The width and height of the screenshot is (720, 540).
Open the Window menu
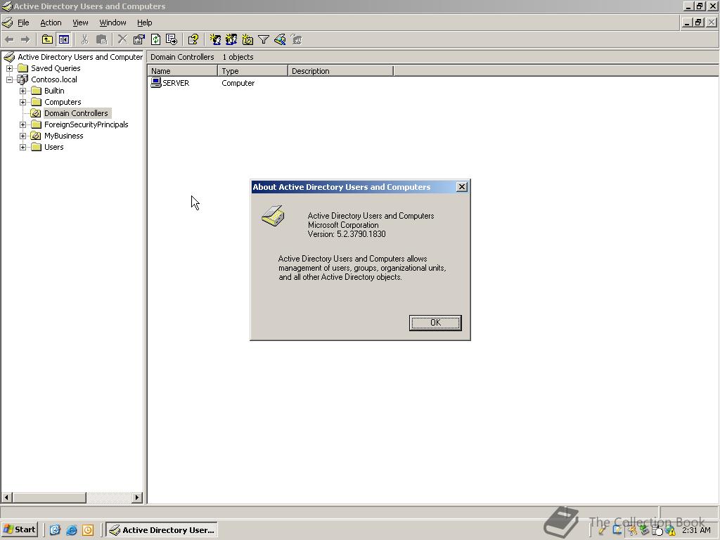(x=112, y=22)
